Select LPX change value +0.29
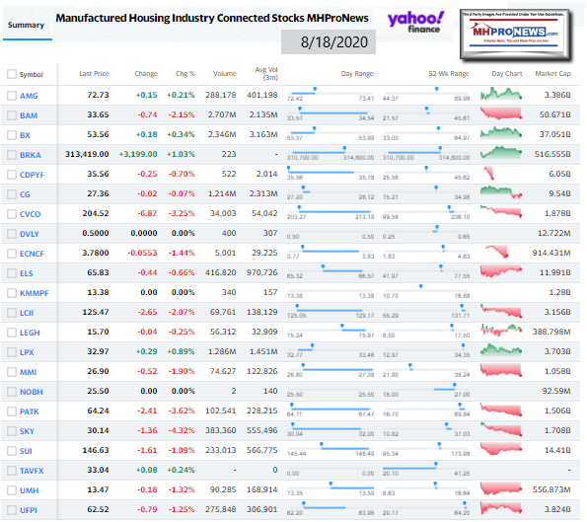Viewport: 587px width, 522px height. pos(146,351)
